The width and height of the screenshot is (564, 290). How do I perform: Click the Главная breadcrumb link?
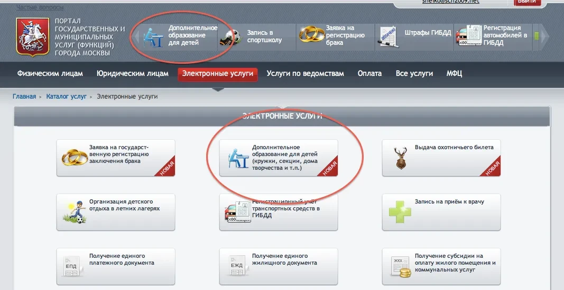[24, 96]
